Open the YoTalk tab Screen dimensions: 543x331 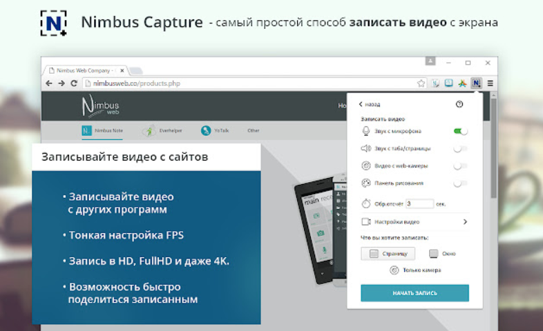click(x=215, y=130)
